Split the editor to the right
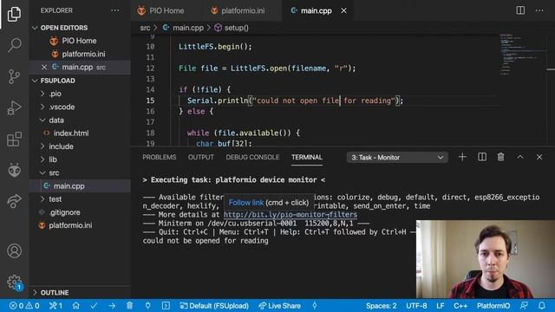 pos(520,10)
